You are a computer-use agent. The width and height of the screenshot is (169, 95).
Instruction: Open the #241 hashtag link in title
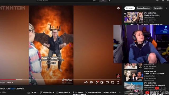coord(12,89)
